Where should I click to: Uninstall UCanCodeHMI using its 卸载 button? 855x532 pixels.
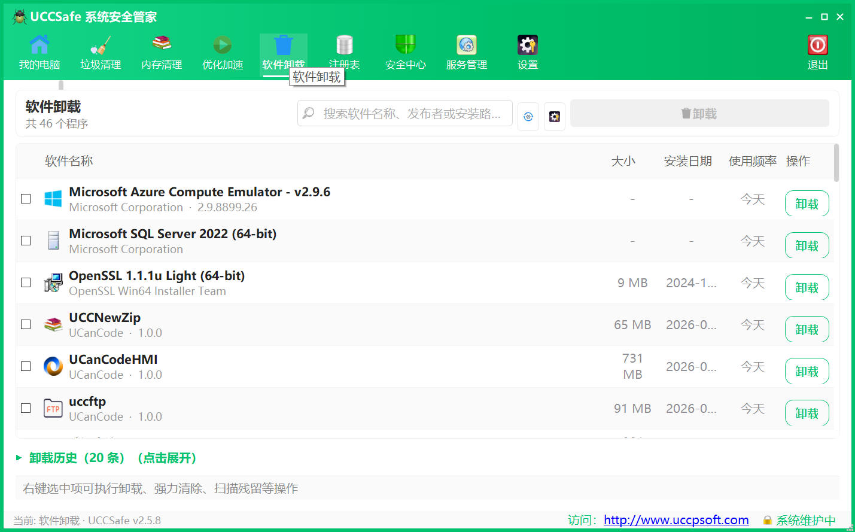[807, 371]
